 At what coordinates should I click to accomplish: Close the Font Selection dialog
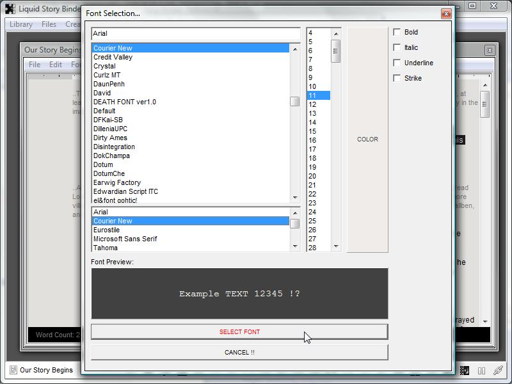tap(446, 13)
